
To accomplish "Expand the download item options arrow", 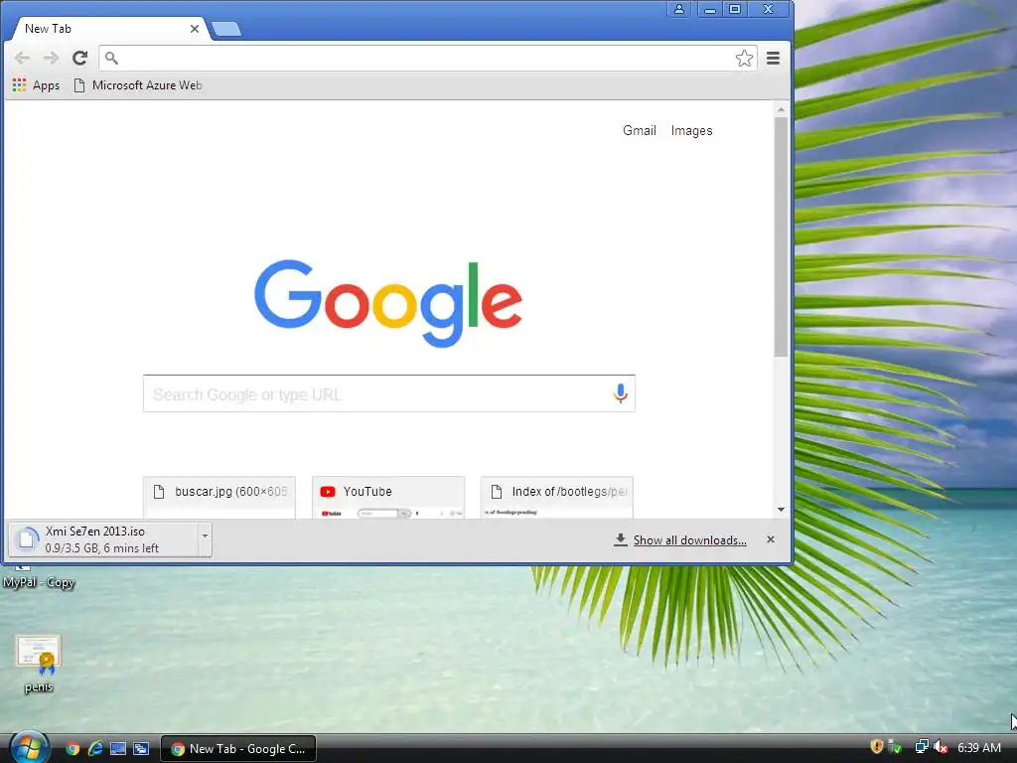I will [205, 535].
